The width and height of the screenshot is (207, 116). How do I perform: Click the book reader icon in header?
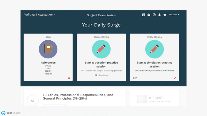point(149,15)
